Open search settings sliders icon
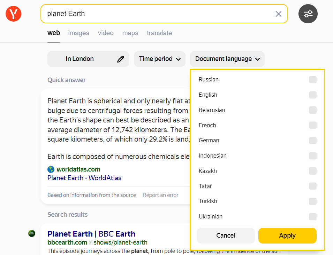 (x=308, y=14)
